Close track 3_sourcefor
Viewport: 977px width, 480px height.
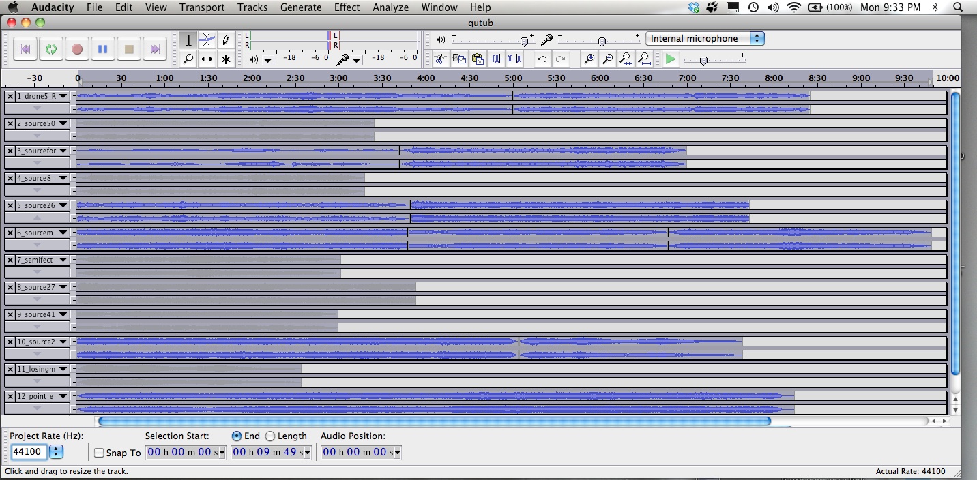(10, 151)
